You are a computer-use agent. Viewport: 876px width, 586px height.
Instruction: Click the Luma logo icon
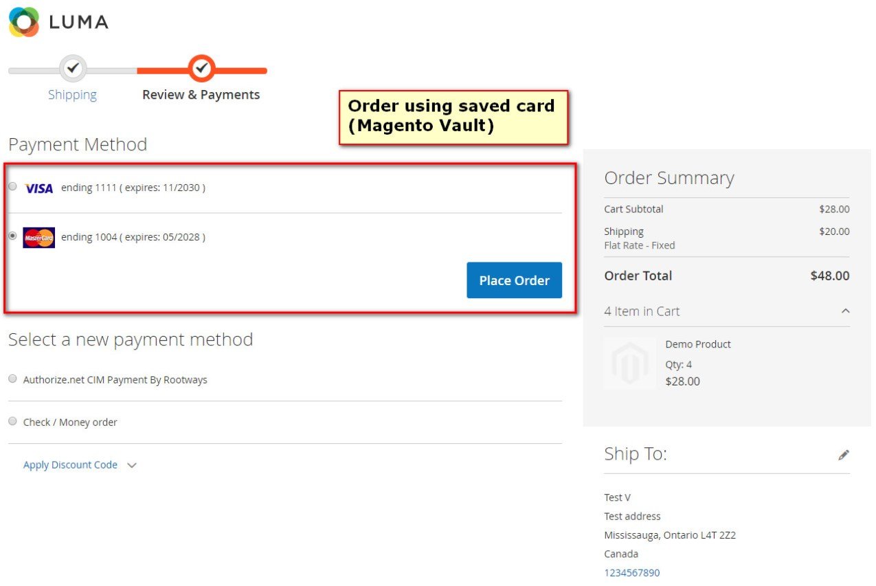click(x=23, y=22)
